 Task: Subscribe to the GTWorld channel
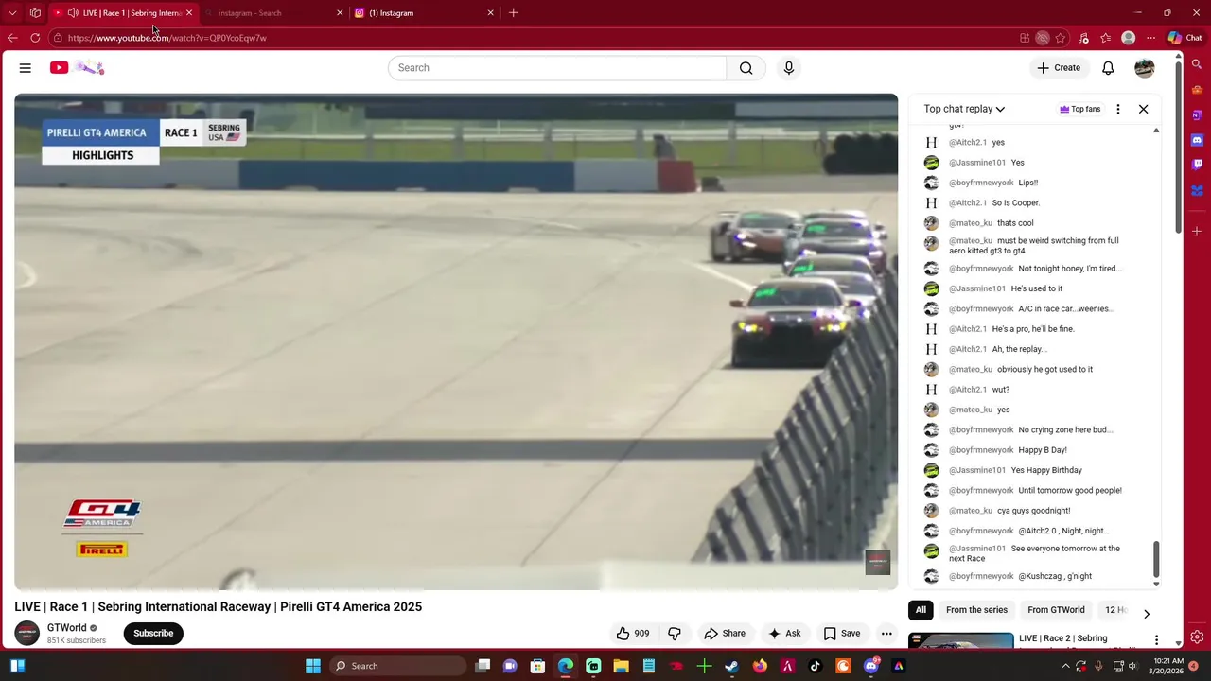coord(153,634)
